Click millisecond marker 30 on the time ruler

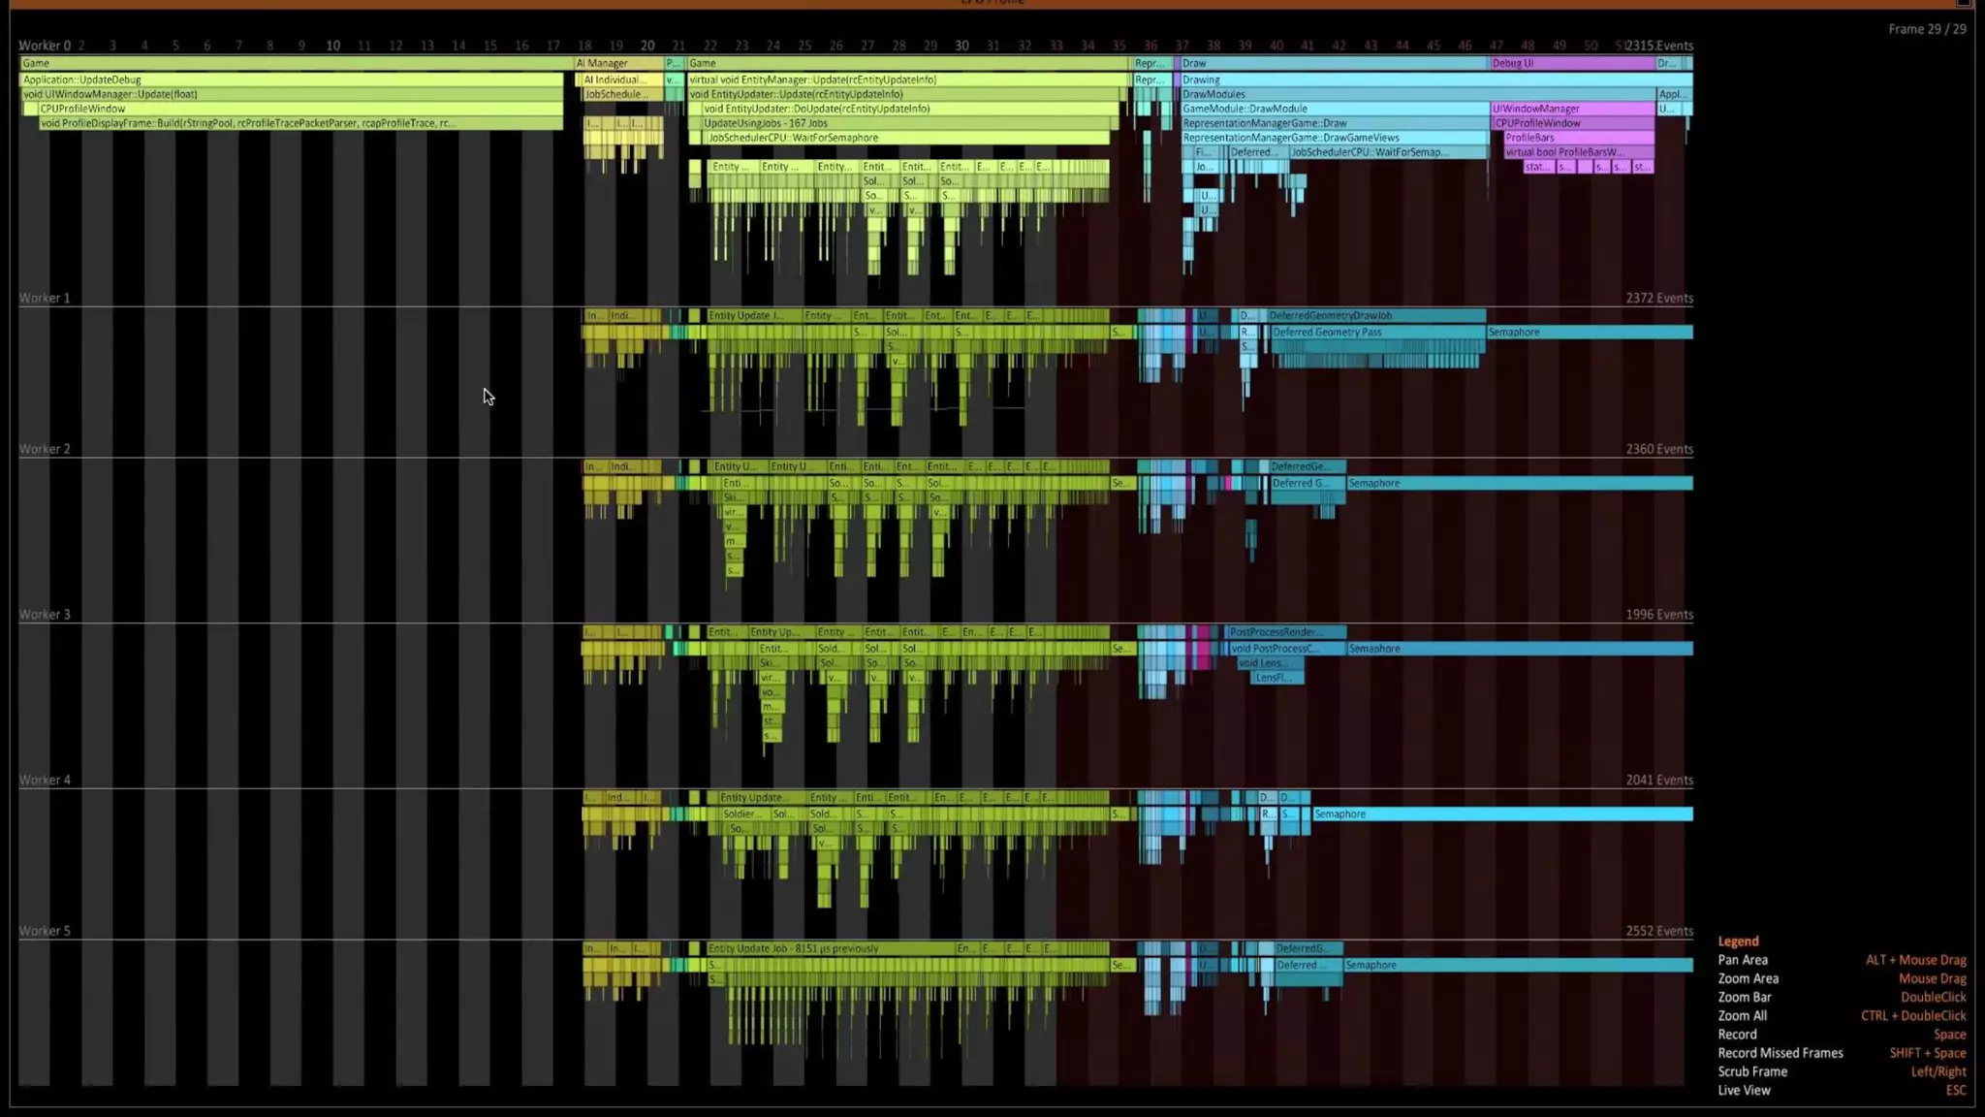[x=961, y=46]
